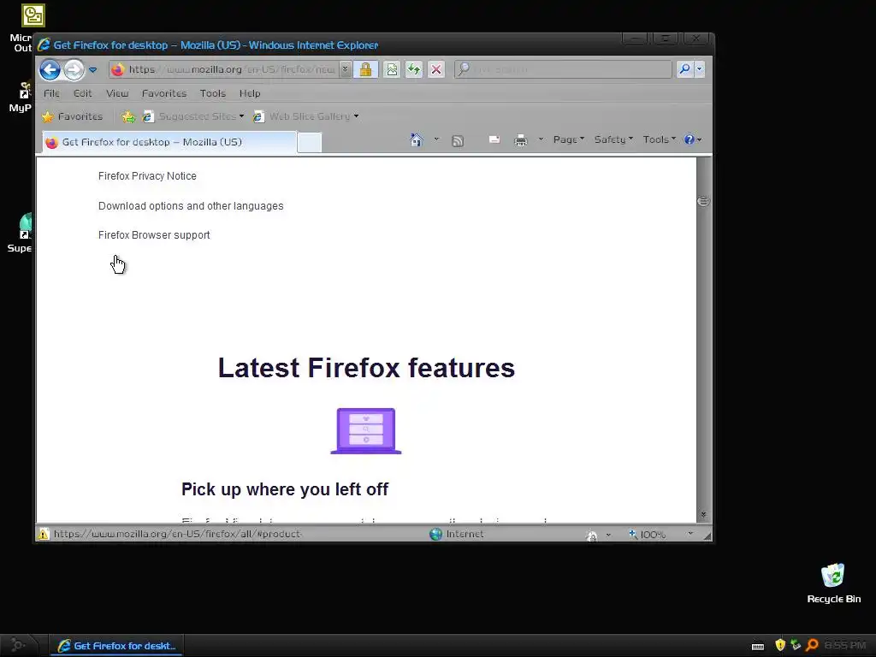The width and height of the screenshot is (876, 657).
Task: Click the yellow security shield tray icon
Action: (x=780, y=645)
